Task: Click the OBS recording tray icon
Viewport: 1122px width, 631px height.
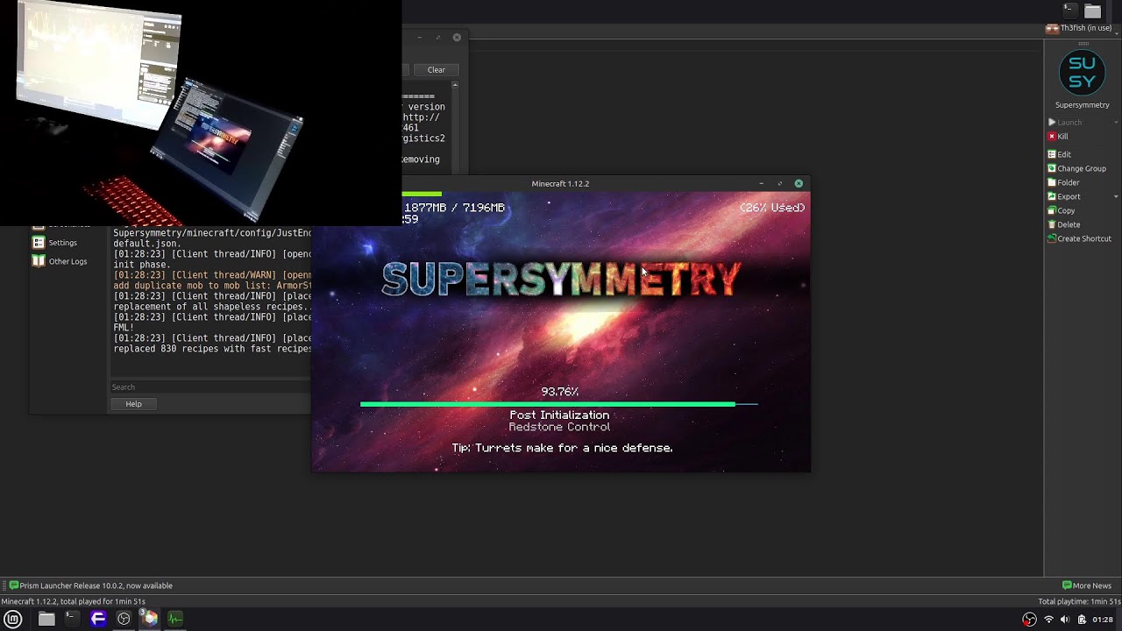Action: click(x=1030, y=620)
